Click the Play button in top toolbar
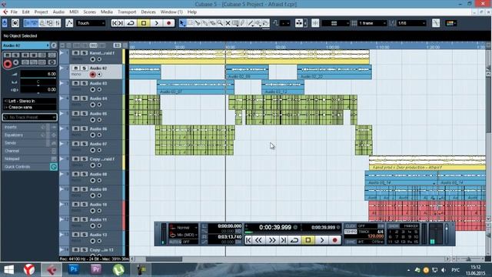The height and width of the screenshot is (277, 492). (156, 23)
